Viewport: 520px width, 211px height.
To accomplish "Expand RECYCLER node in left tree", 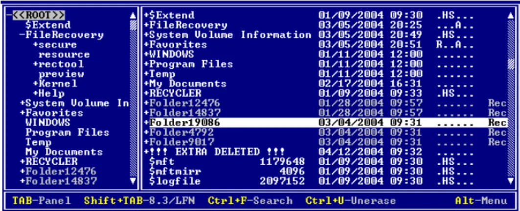I will [22, 162].
